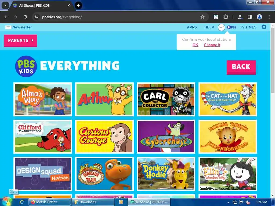
Task: Click the 8:24 PM taskbar clock
Action: tap(261, 202)
